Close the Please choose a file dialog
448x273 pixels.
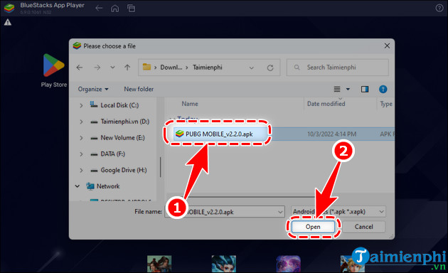click(387, 45)
